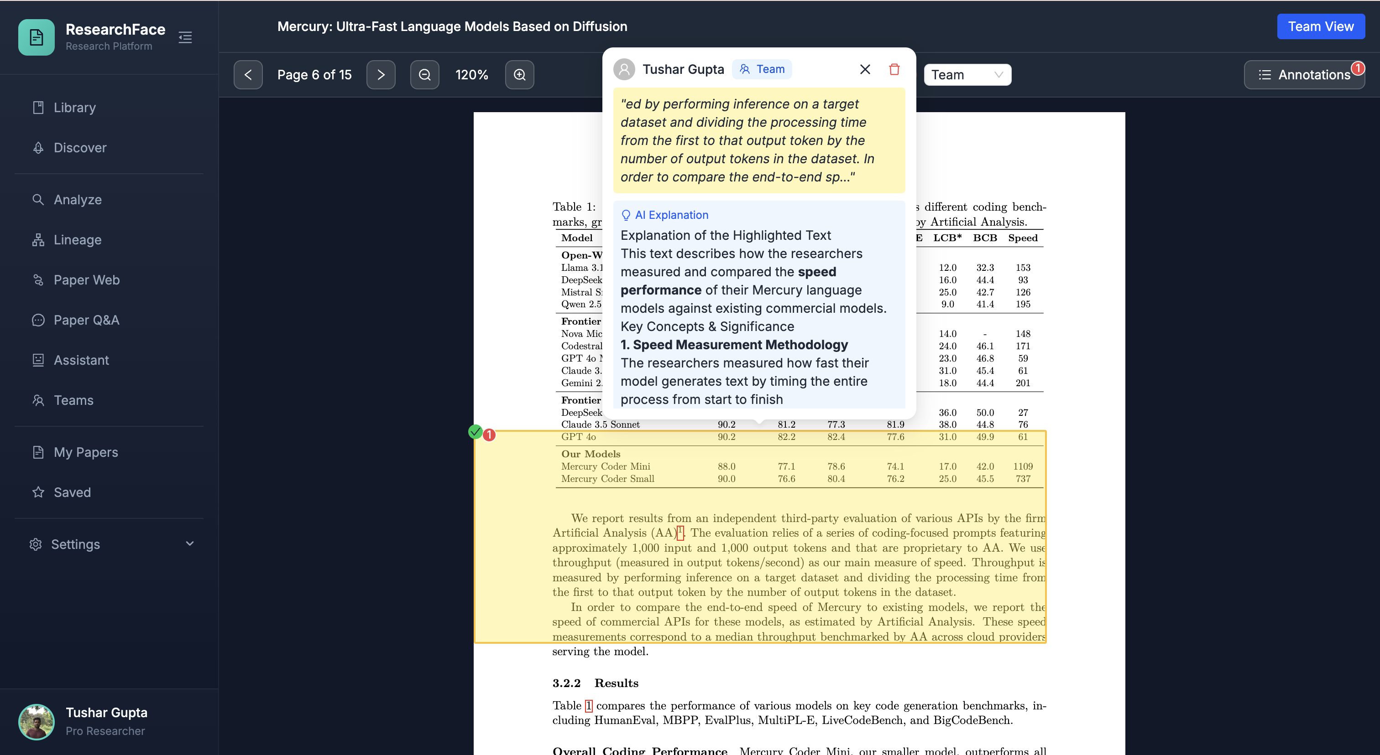Open the Team visibility dropdown
The image size is (1380, 755).
click(x=967, y=74)
